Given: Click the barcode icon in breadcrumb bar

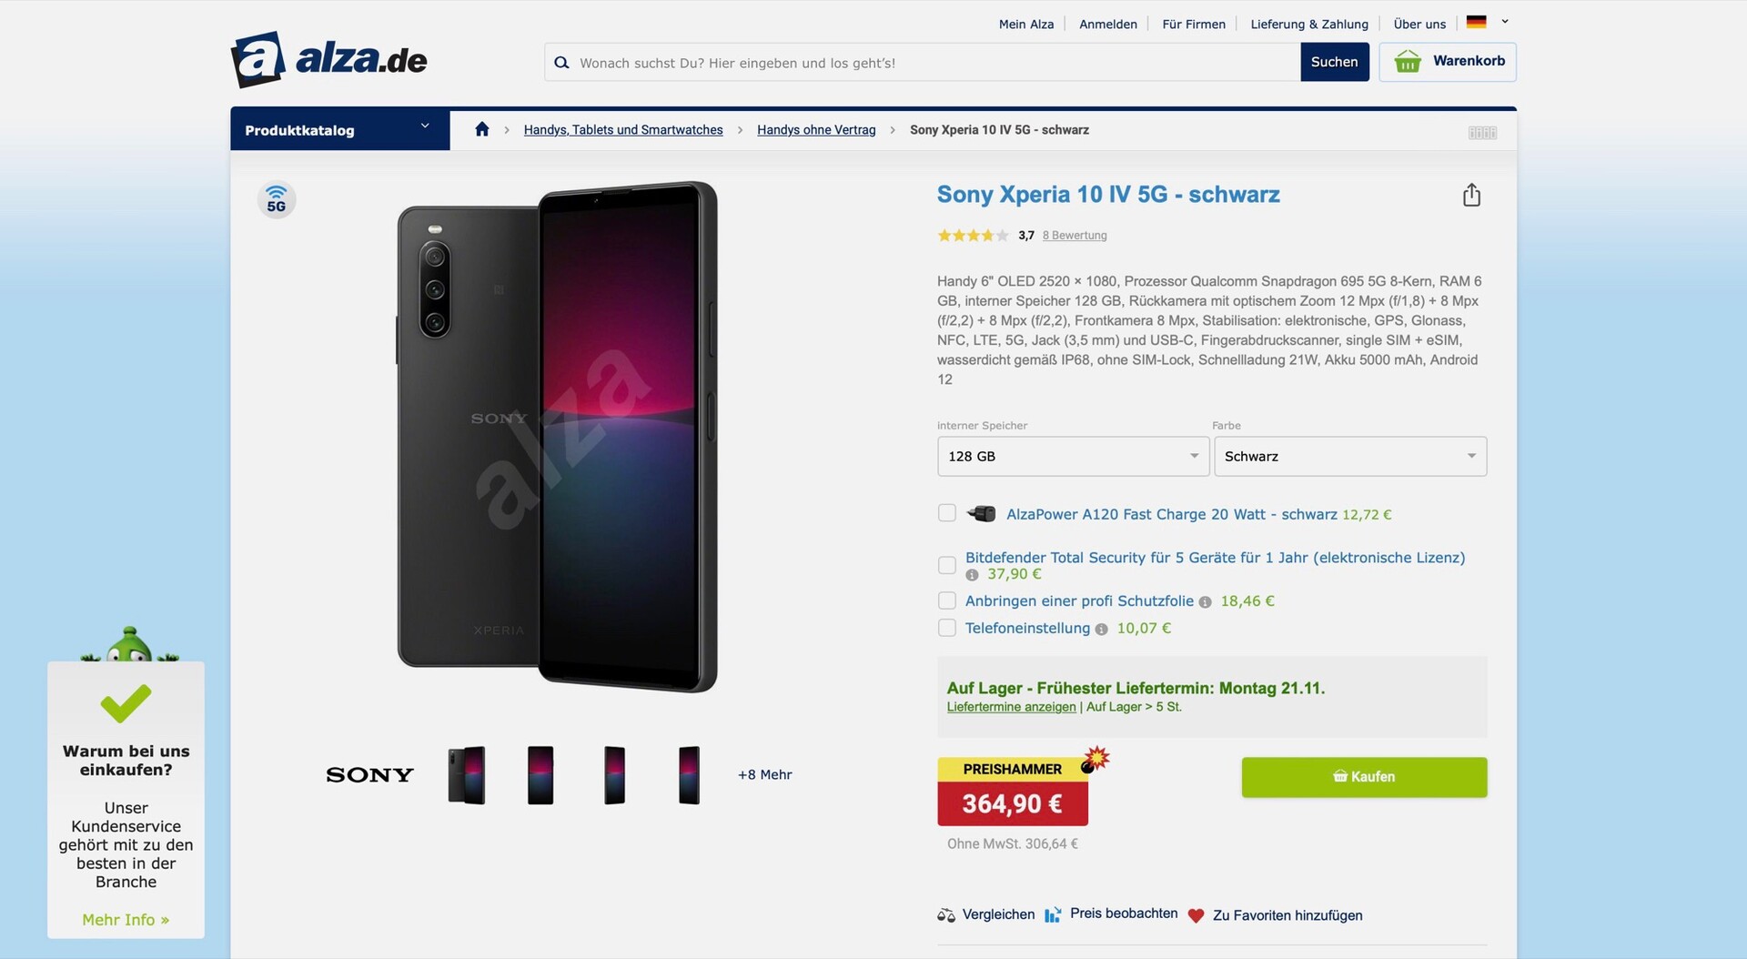Looking at the screenshot, I should click(1482, 133).
